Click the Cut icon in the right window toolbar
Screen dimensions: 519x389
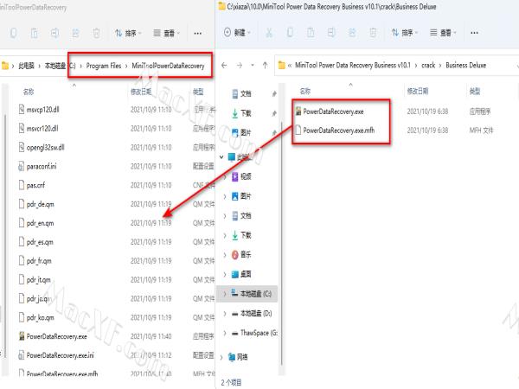(x=269, y=33)
